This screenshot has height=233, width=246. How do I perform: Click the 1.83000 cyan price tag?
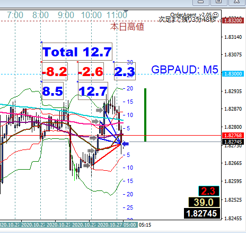[x=233, y=73]
